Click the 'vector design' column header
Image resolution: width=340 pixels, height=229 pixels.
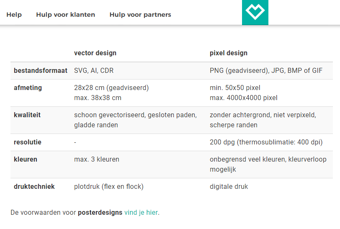(95, 53)
